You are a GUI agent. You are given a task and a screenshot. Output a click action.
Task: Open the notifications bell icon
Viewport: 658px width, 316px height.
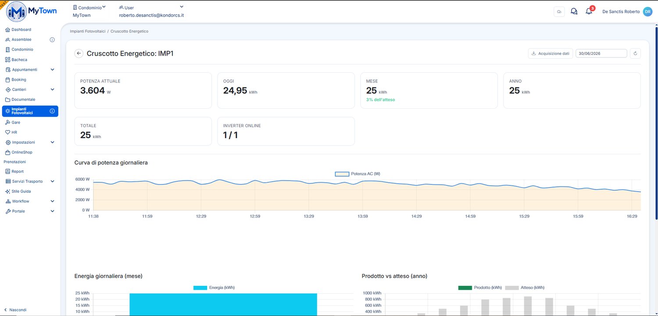coord(589,12)
